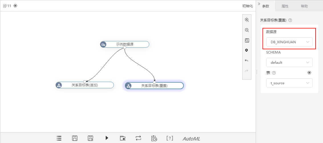Open the 表 dropdown showing t_source
Viewport: 323px width, 143px height.
pos(289,83)
